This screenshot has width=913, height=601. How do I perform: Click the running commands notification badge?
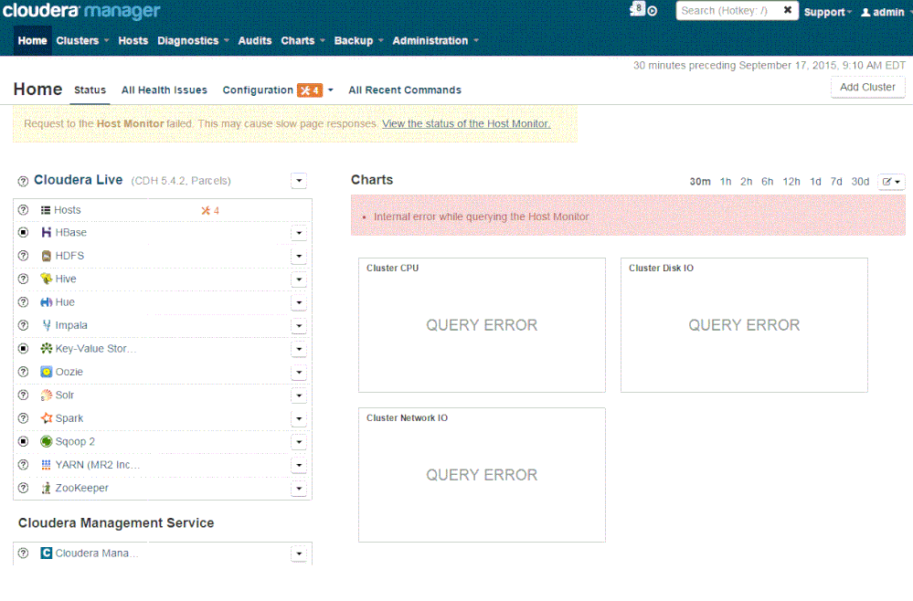point(640,9)
